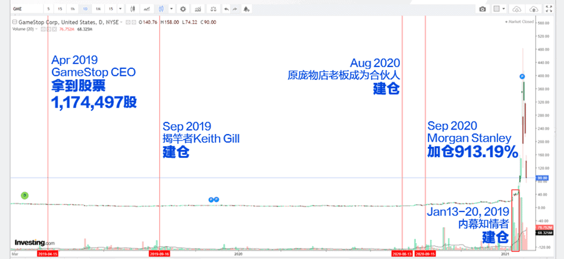Screen dimensions: 564x259
Task: Select the 5-minute interval button
Action: click(48, 9)
